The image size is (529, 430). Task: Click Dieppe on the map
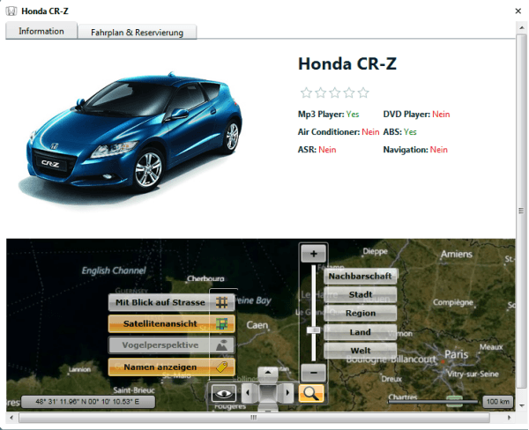tap(376, 251)
